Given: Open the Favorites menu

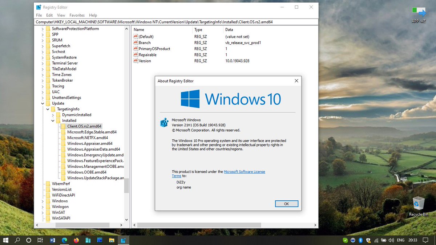Looking at the screenshot, I should [x=77, y=15].
